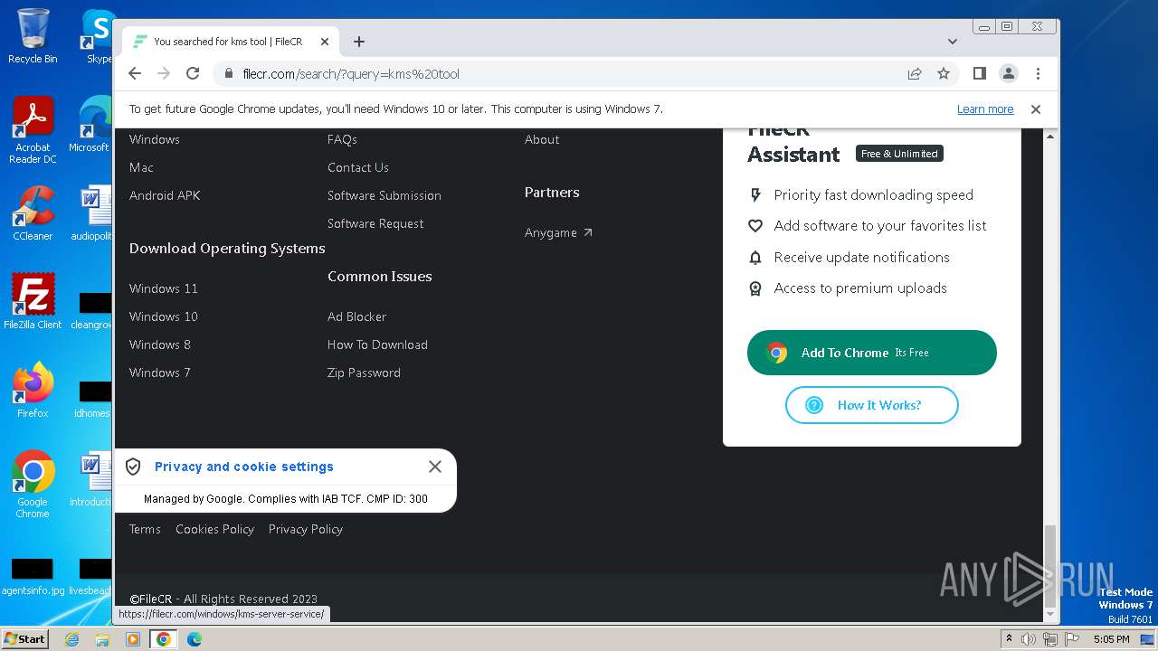1158x651 pixels.
Task: Open Software Request page
Action: coord(375,223)
